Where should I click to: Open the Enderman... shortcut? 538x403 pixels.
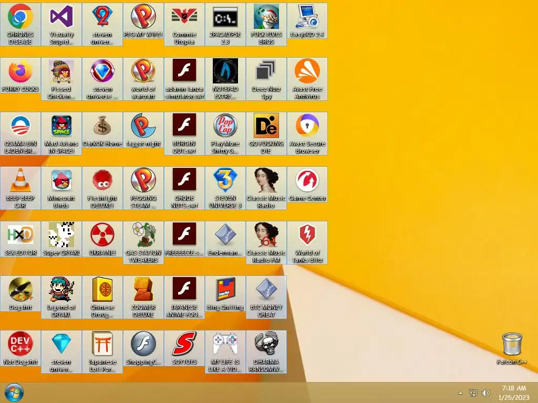click(225, 239)
